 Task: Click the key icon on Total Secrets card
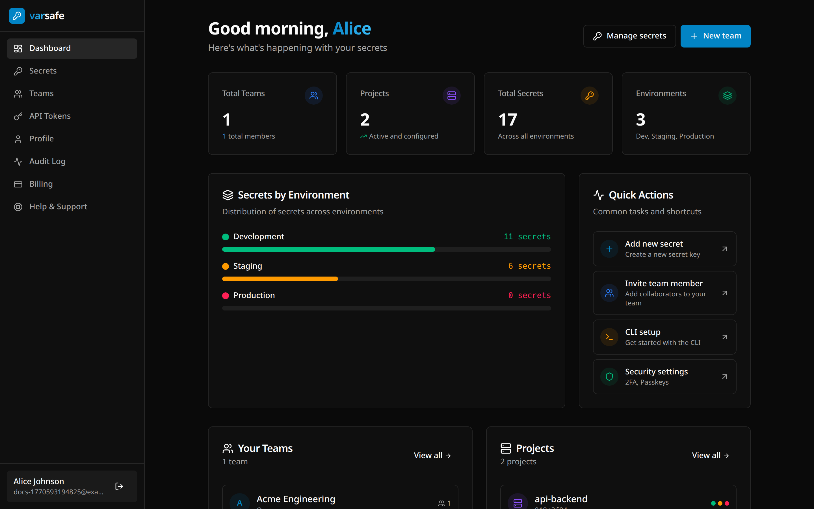[589, 96]
